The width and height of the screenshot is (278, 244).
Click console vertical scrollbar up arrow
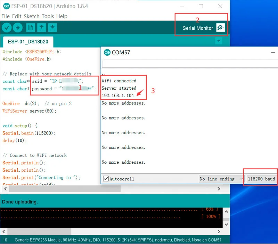(226, 212)
